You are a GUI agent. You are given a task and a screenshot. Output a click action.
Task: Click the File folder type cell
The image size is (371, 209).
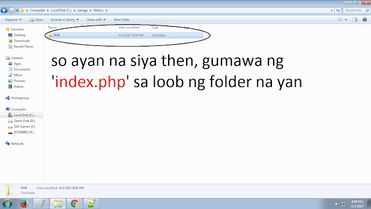pyautogui.click(x=158, y=35)
